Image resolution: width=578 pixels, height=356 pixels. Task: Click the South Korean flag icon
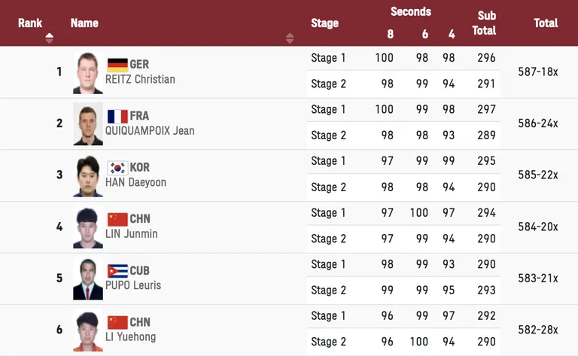[x=117, y=168]
